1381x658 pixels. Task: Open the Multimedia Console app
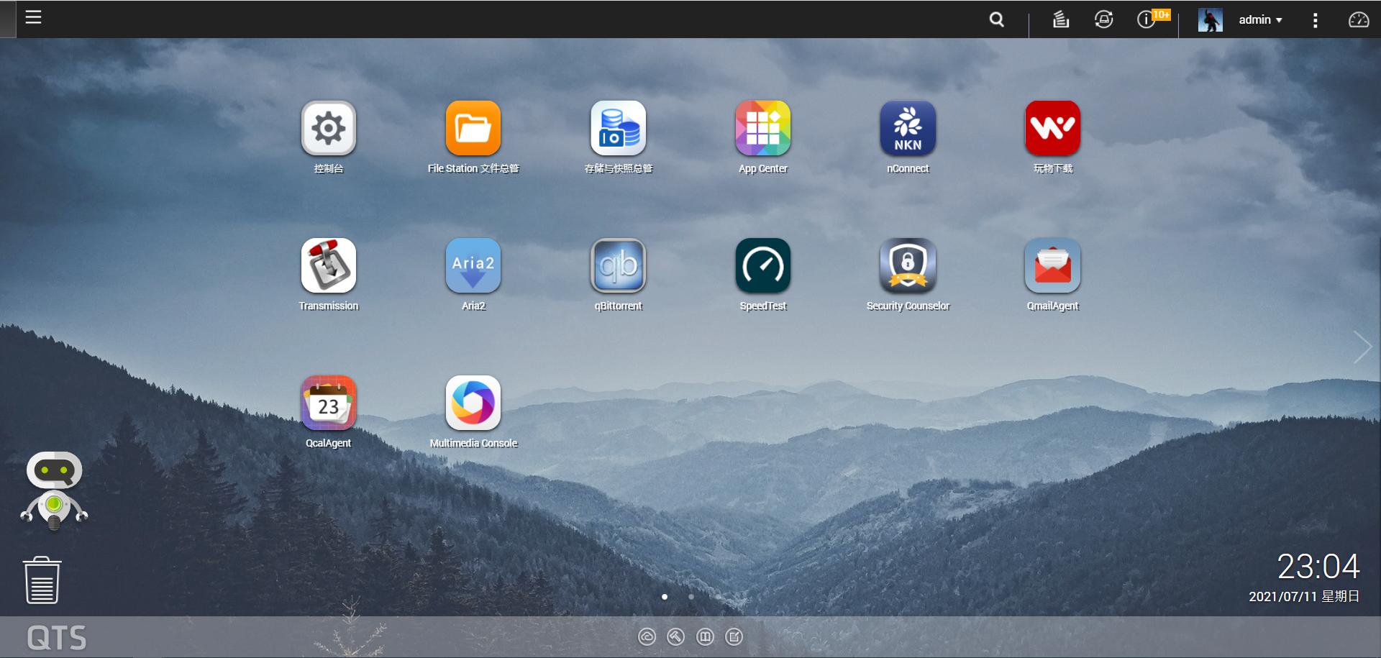(x=473, y=403)
